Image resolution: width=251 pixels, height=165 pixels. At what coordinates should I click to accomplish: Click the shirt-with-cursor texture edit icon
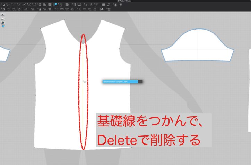pos(33,9)
